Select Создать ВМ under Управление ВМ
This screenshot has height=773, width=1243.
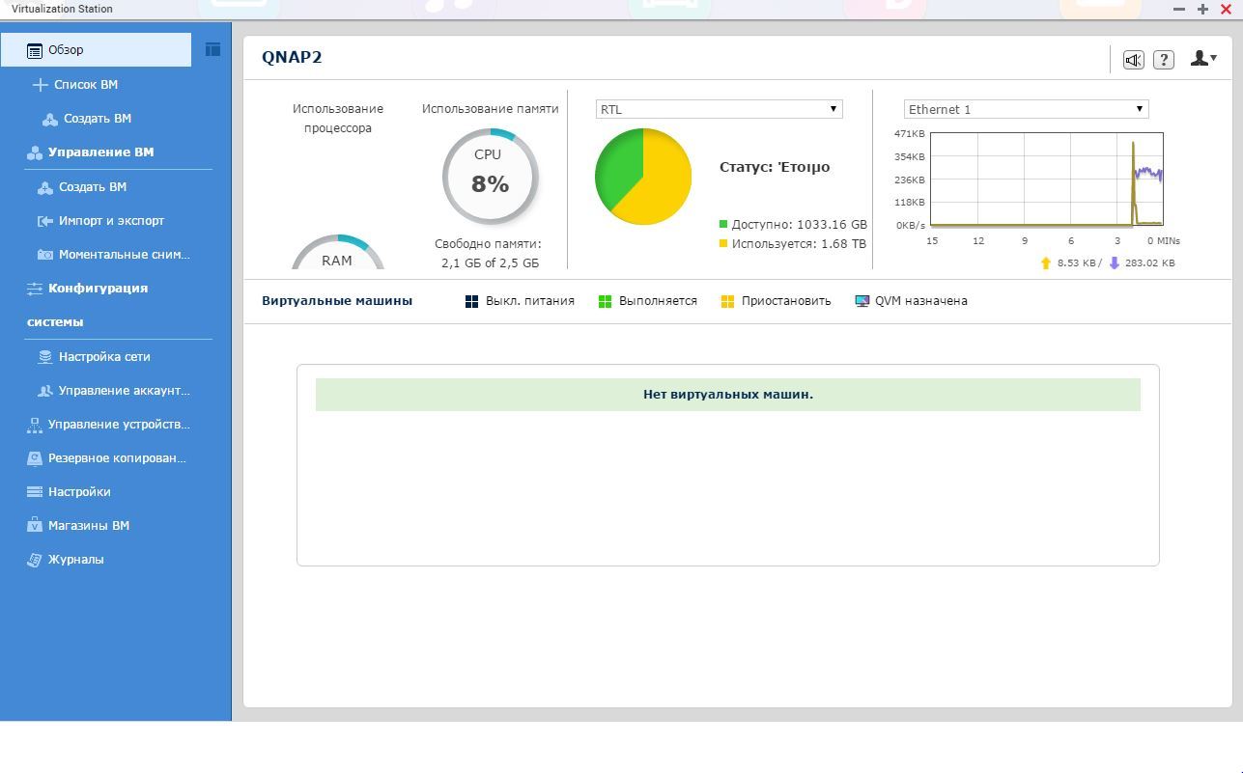point(93,187)
